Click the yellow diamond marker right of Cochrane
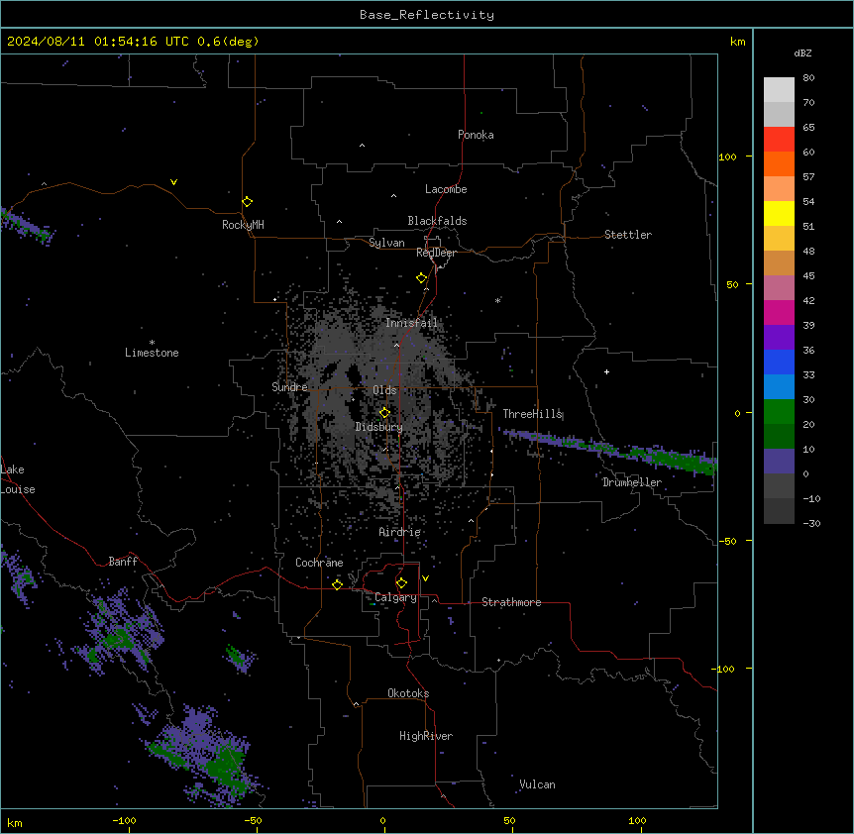The image size is (854, 834). [x=337, y=584]
